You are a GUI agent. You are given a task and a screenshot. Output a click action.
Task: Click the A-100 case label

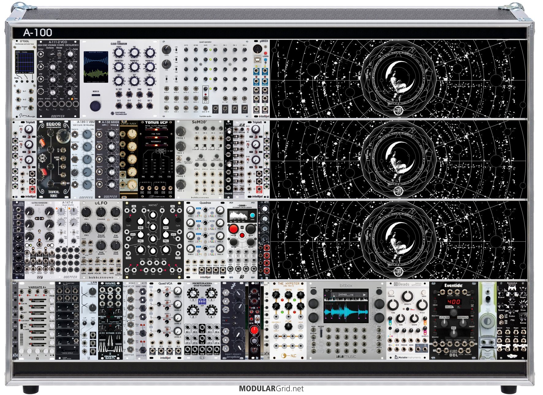pos(37,32)
